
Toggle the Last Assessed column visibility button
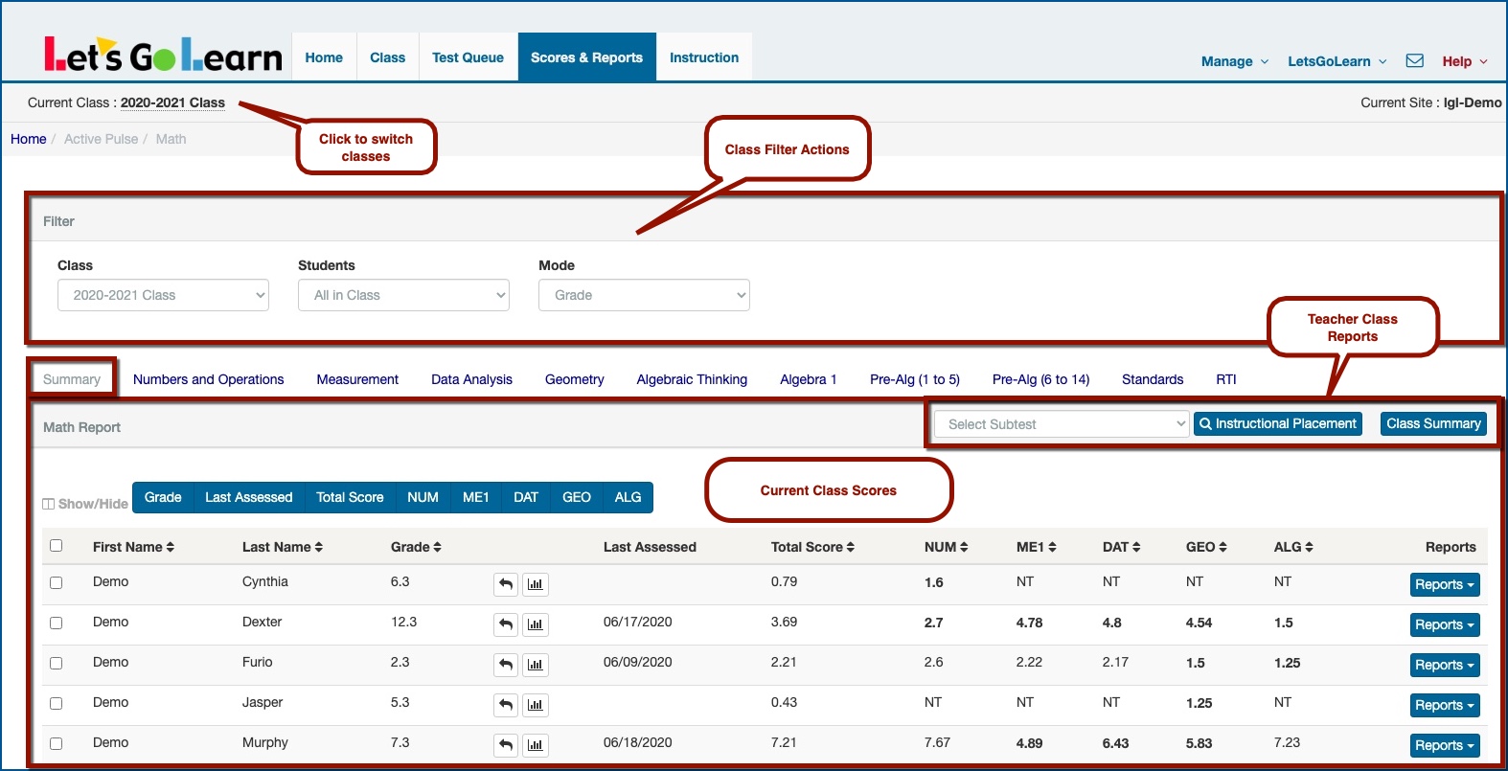coord(248,497)
